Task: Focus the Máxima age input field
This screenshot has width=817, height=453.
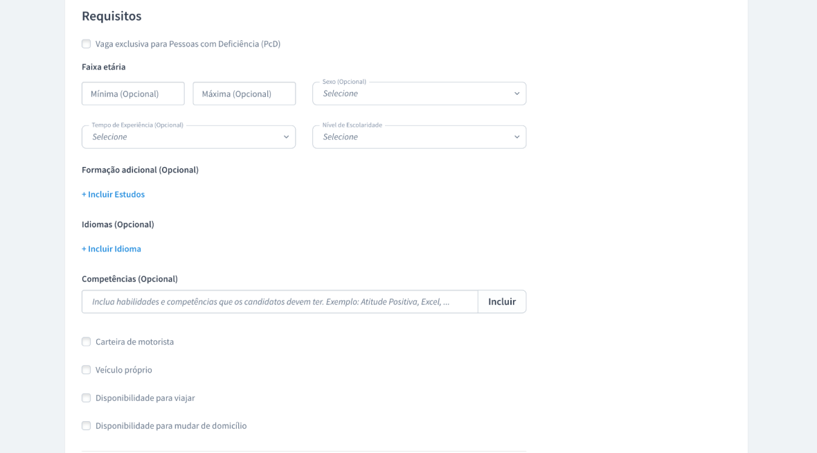Action: [x=244, y=94]
